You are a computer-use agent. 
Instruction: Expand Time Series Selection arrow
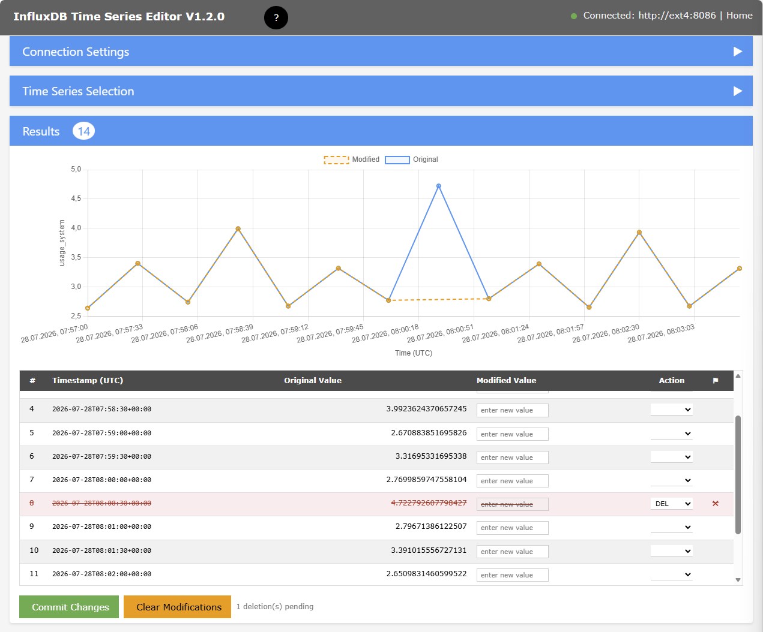point(738,91)
